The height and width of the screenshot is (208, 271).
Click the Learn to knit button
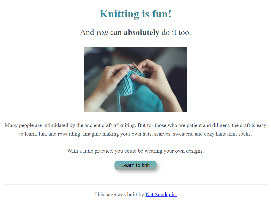point(135,165)
